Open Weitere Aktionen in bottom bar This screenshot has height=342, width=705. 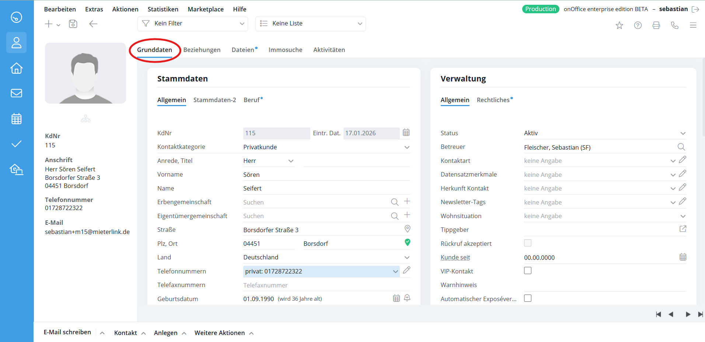pyautogui.click(x=220, y=333)
